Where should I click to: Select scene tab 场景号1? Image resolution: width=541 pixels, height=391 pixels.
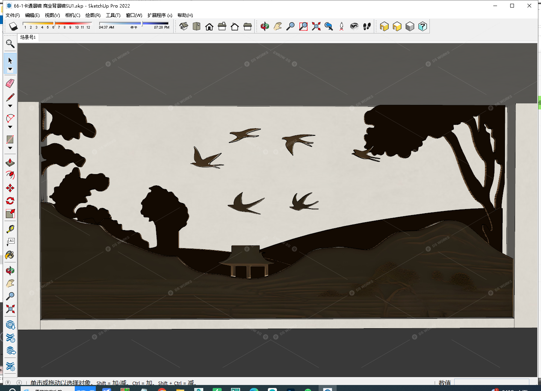point(28,37)
